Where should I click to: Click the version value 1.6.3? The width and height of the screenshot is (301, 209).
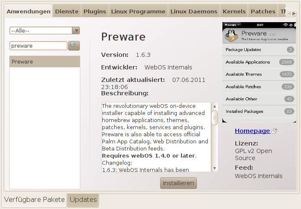[x=143, y=55]
